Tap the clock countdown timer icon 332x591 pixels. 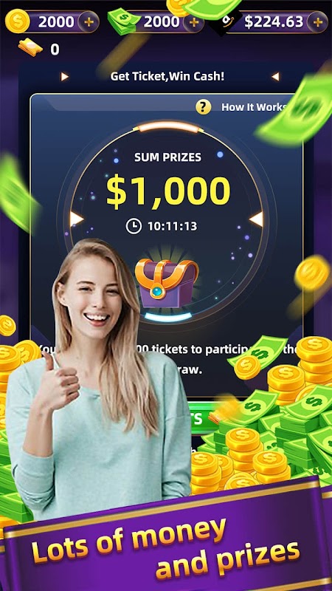tap(134, 226)
